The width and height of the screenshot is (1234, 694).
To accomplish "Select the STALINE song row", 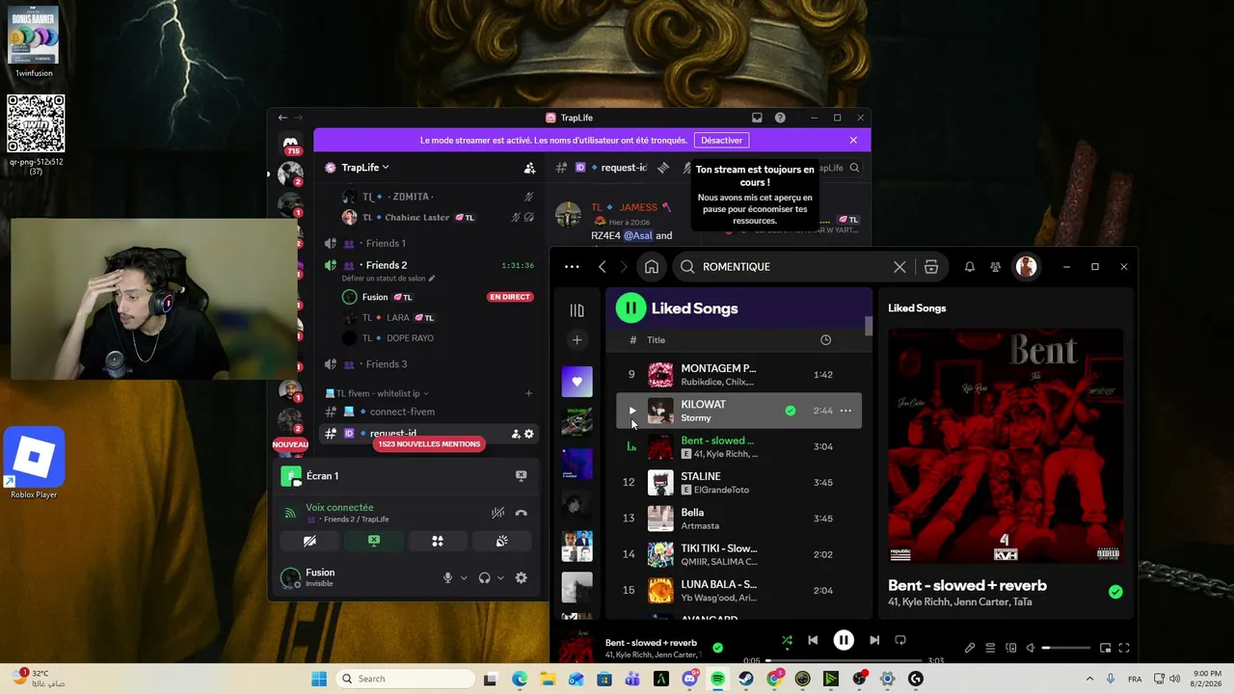I will pyautogui.click(x=738, y=483).
